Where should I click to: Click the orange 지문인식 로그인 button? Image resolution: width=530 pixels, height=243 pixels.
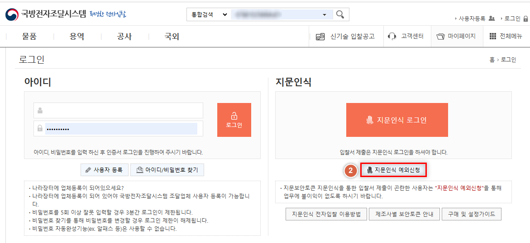[x=397, y=120]
